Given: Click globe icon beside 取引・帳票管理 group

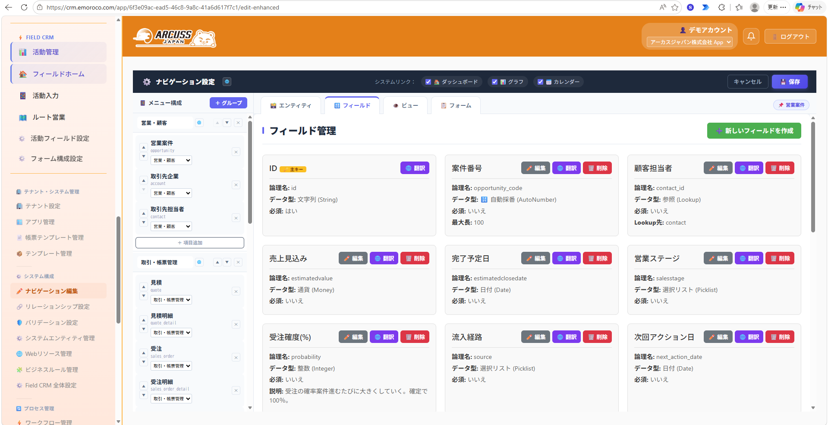Looking at the screenshot, I should coord(199,262).
